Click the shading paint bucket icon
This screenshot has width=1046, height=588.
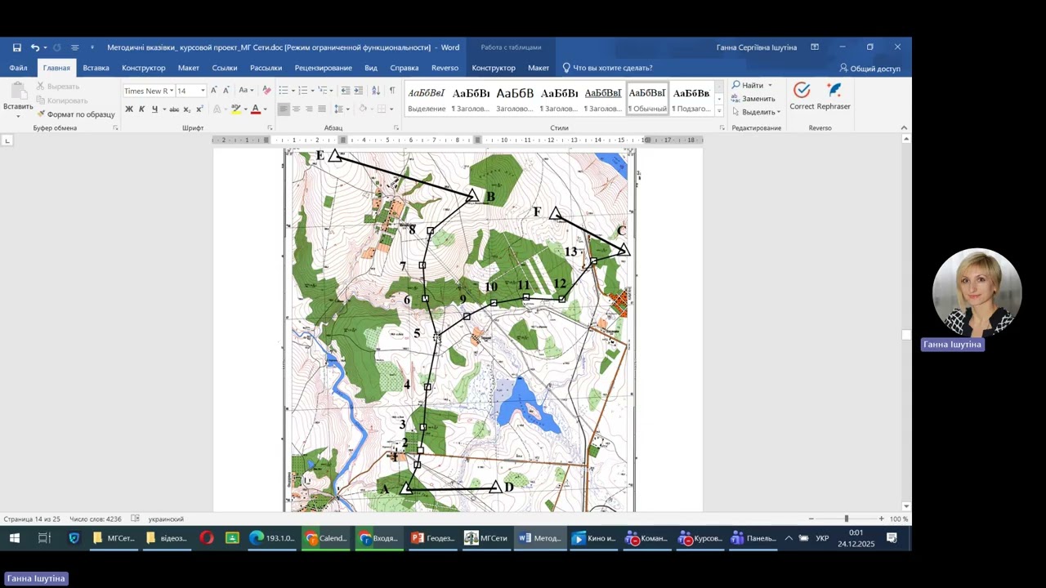363,109
